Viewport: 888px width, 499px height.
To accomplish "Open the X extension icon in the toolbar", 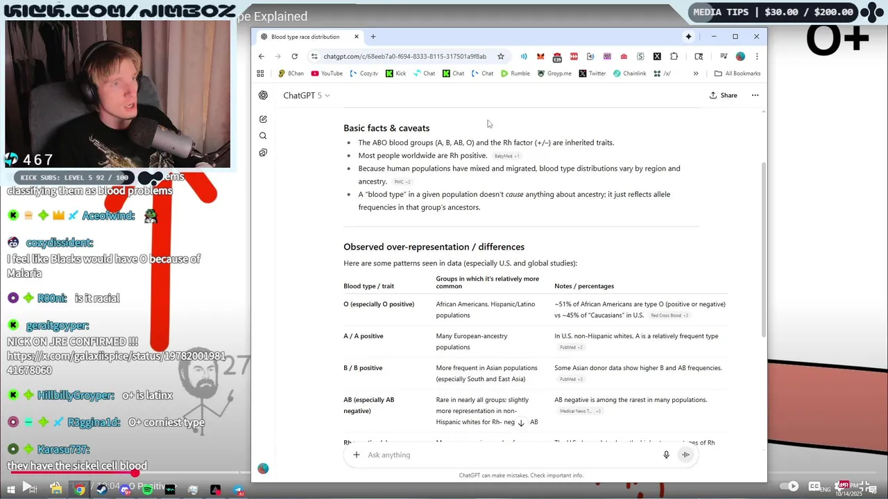I will click(657, 56).
